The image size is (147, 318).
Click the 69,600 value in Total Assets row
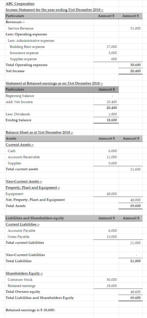point(135,206)
